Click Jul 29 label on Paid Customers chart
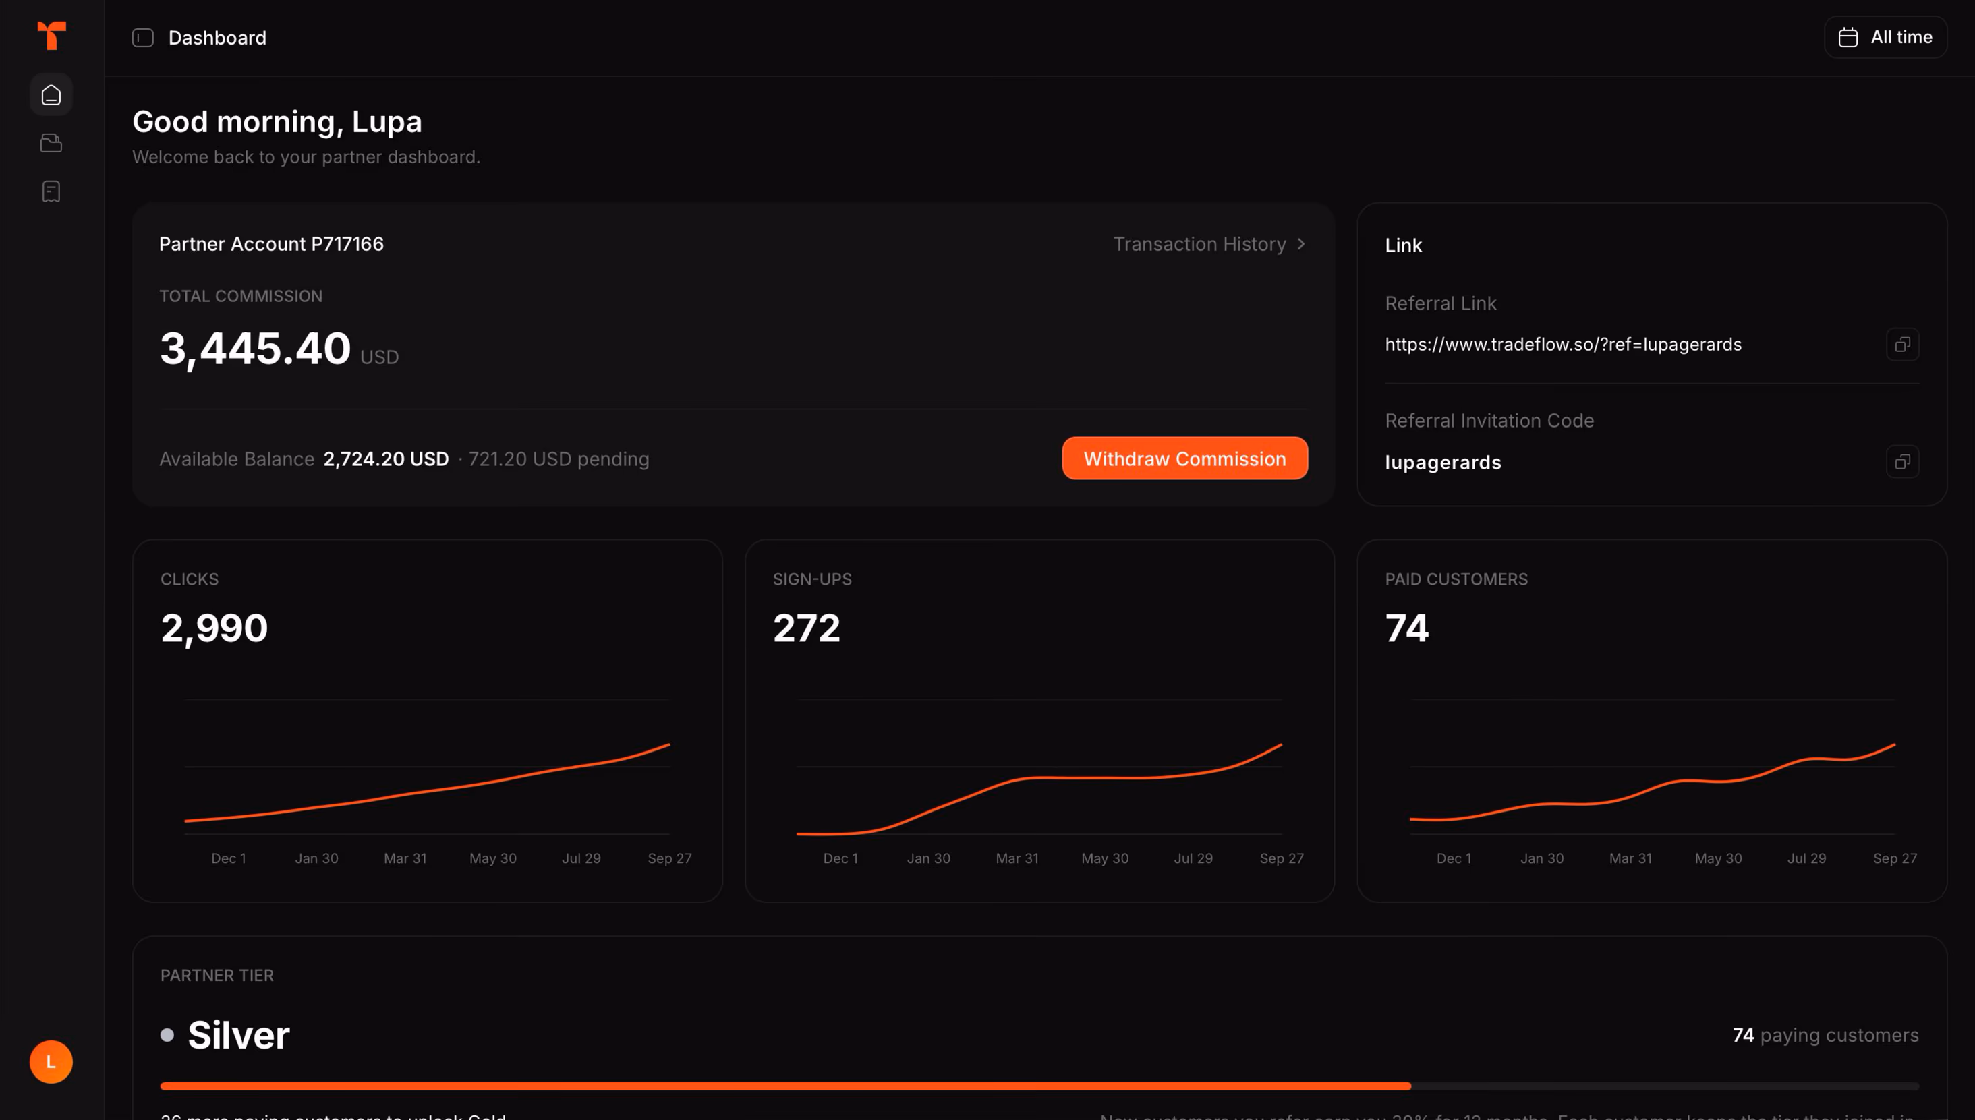1975x1120 pixels. tap(1806, 858)
